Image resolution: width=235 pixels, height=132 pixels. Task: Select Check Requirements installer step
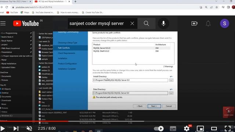click(66, 53)
